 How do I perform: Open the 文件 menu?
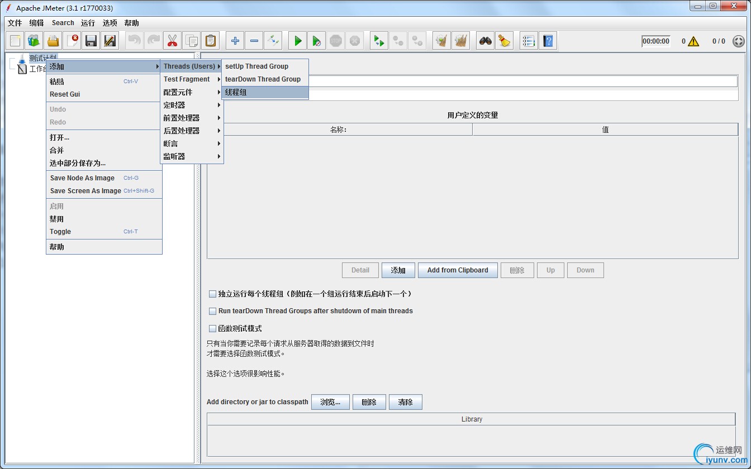[15, 23]
